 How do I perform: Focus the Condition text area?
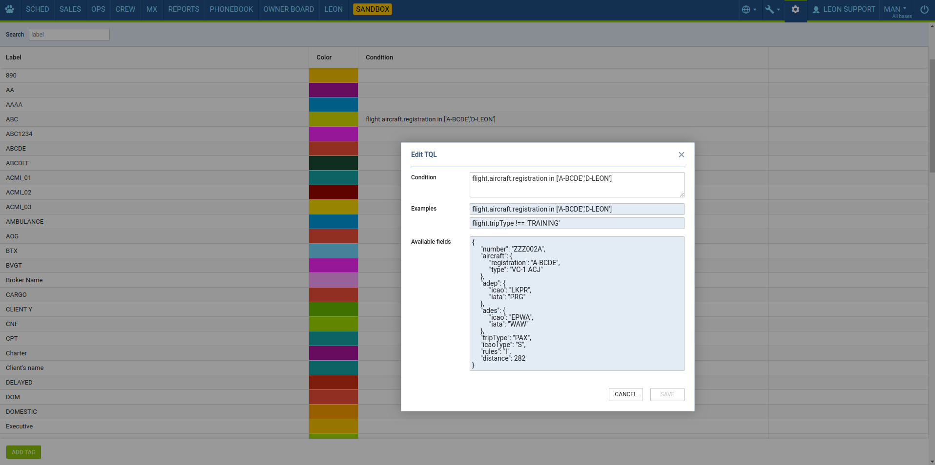(577, 185)
